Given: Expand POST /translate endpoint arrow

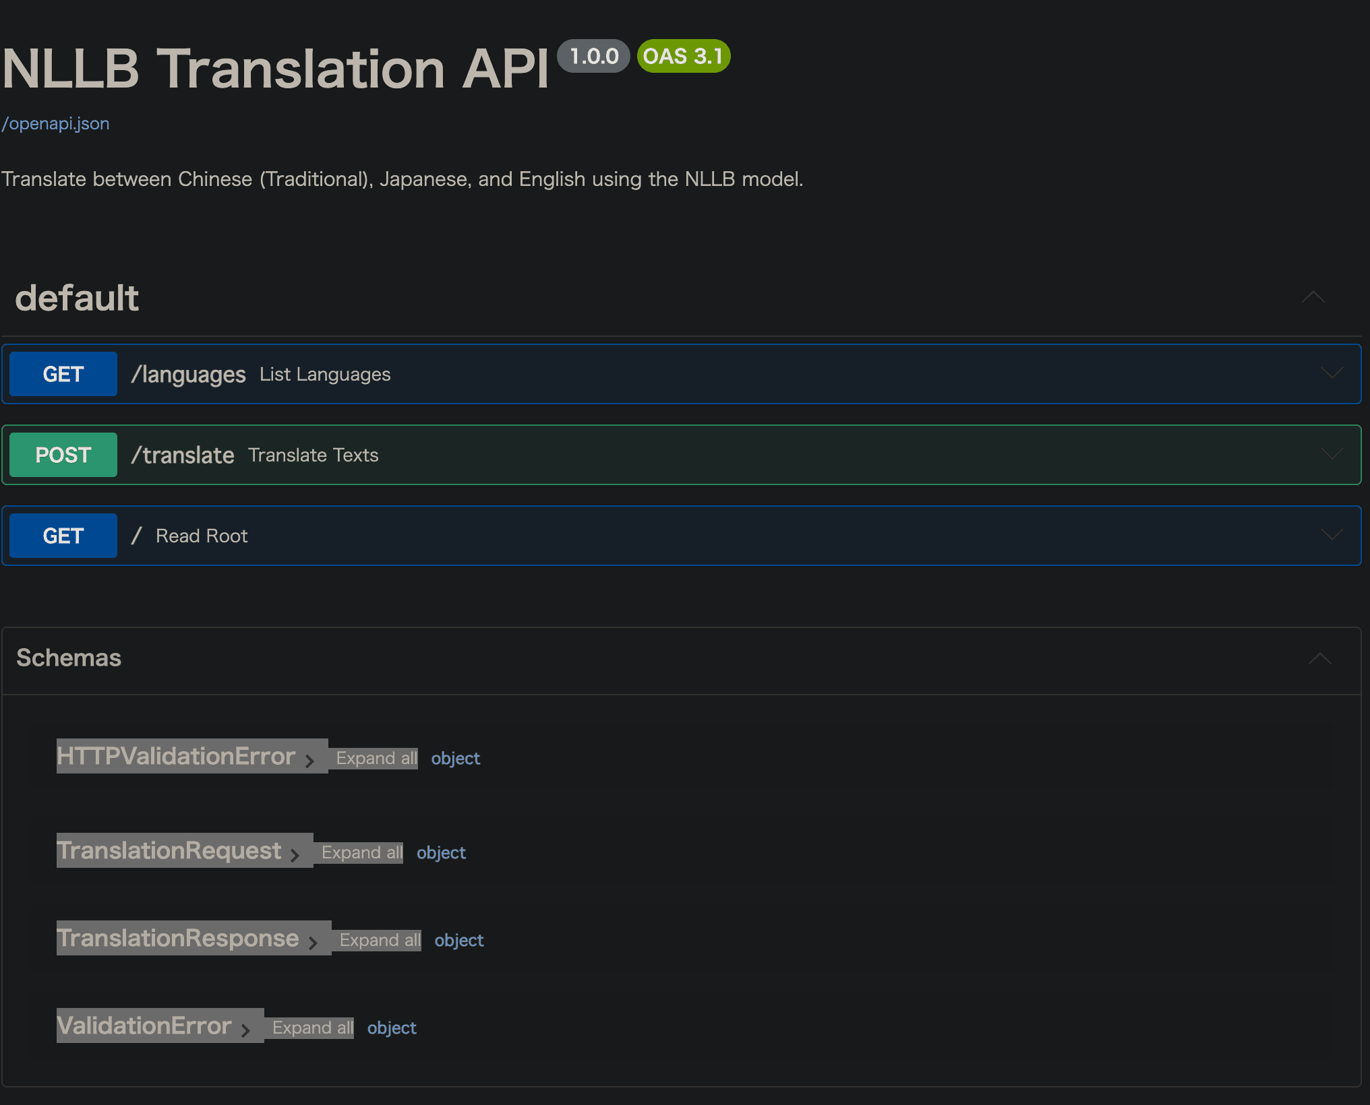Looking at the screenshot, I should coord(1332,455).
